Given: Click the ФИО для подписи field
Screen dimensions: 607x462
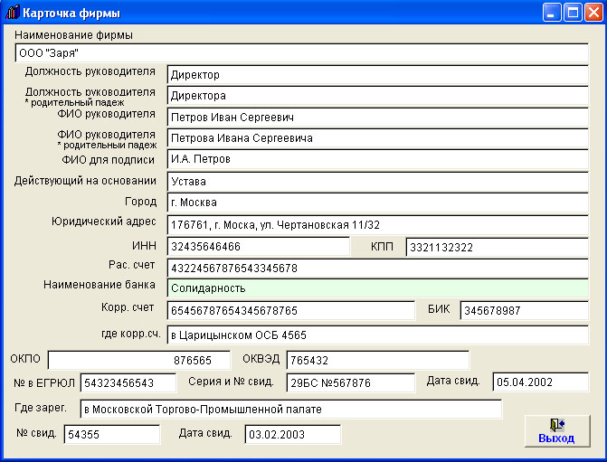Looking at the screenshot, I should (378, 159).
